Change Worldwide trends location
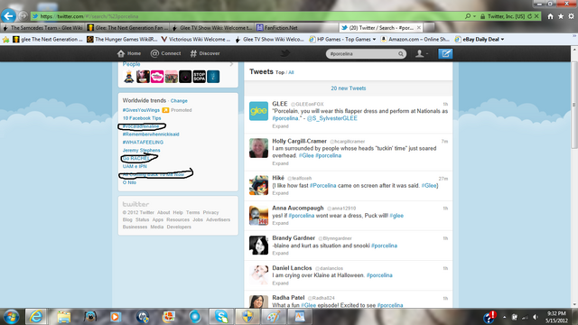 click(179, 101)
